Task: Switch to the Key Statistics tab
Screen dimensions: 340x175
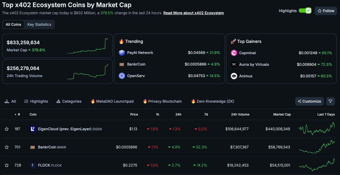Action: coord(39,24)
